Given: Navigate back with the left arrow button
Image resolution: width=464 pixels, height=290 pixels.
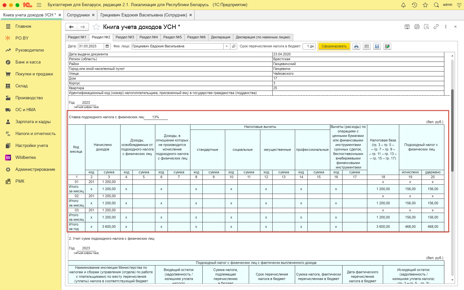Looking at the screenshot, I should 71,27.
